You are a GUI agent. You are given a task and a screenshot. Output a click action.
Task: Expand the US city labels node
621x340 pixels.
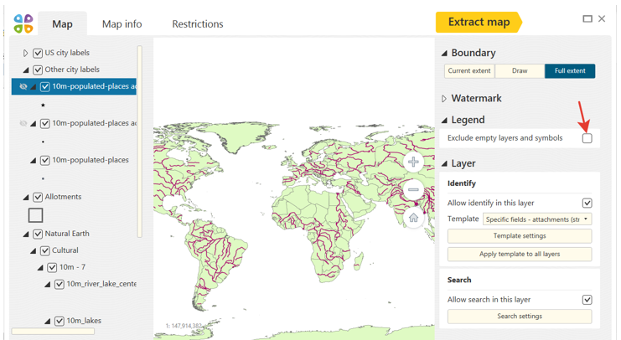[x=25, y=53]
